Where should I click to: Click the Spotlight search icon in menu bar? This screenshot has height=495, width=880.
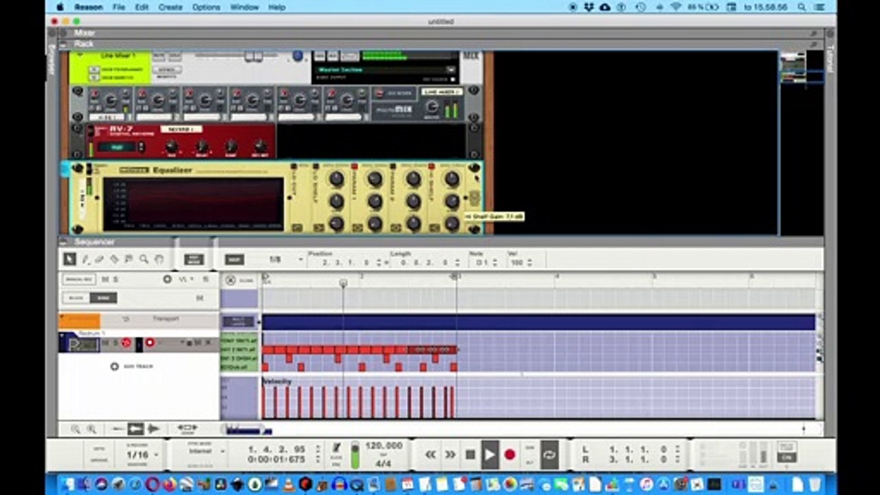click(802, 7)
